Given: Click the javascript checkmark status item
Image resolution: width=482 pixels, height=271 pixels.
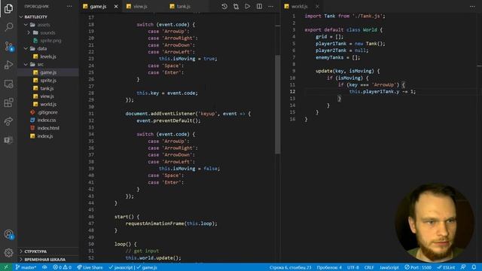Looking at the screenshot, I should click(121, 267).
